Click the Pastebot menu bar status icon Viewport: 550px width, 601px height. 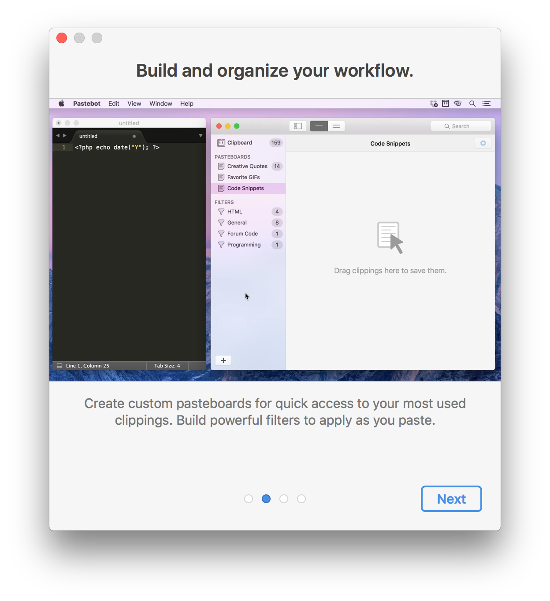(x=446, y=104)
